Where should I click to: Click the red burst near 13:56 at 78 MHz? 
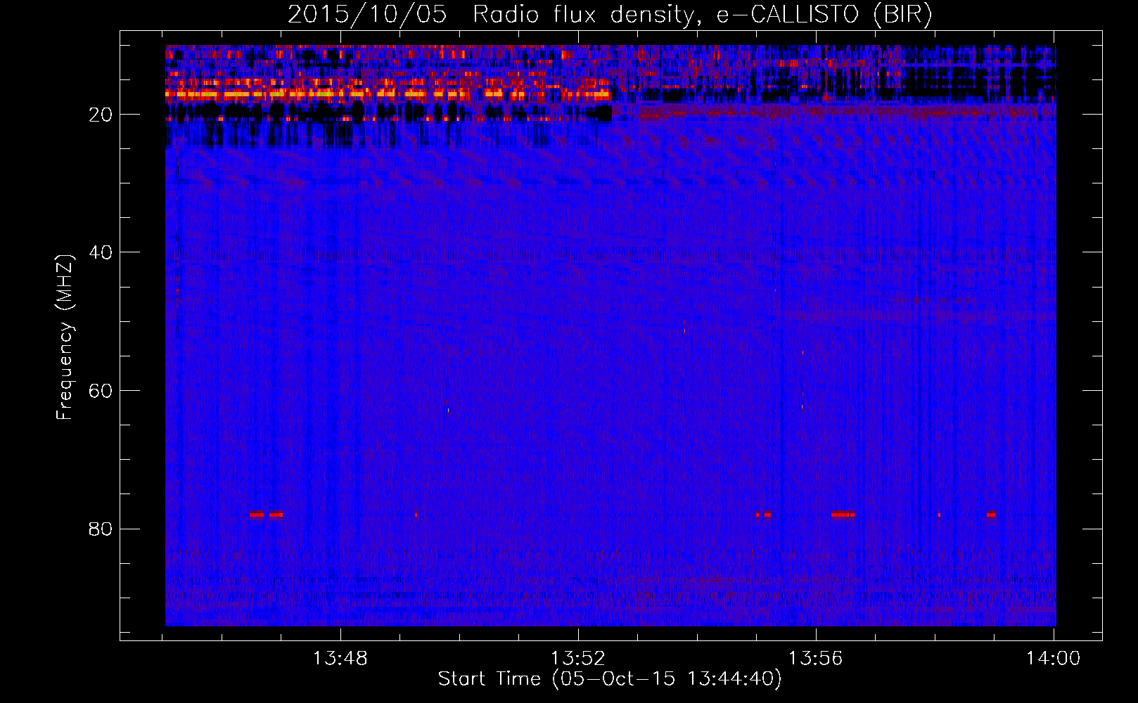[843, 515]
